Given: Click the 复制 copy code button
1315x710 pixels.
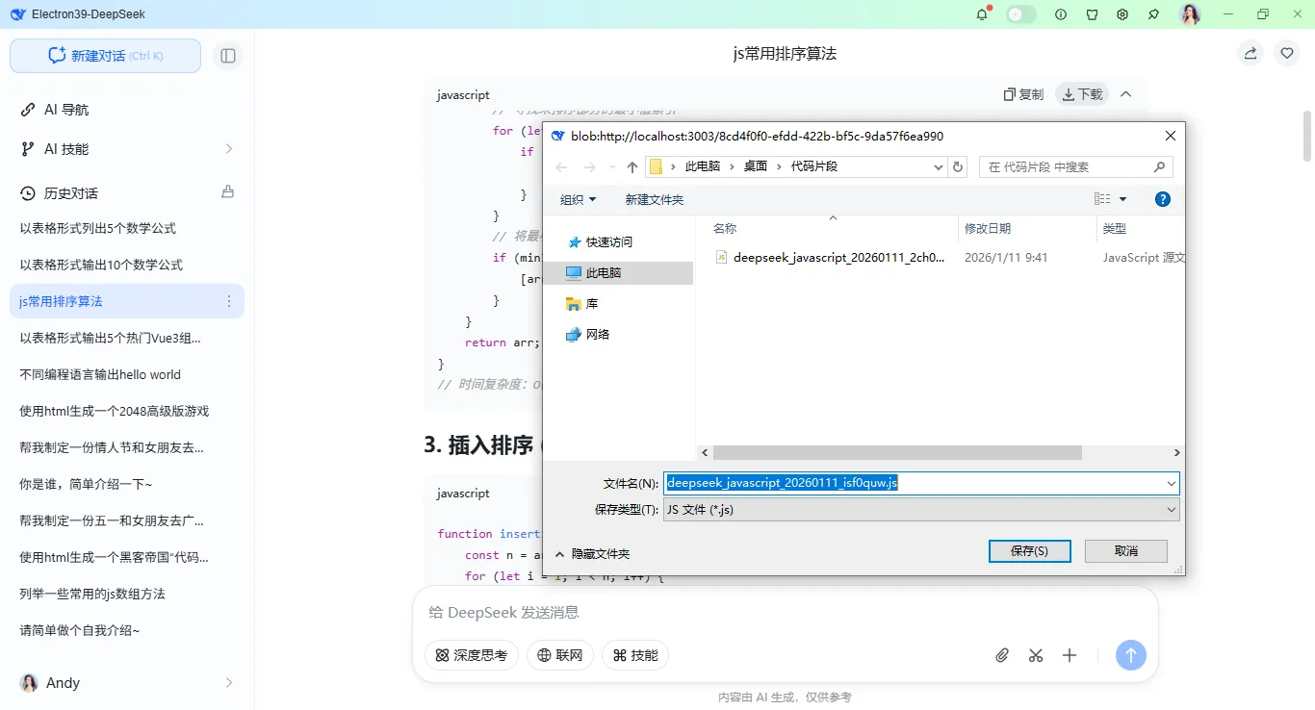Looking at the screenshot, I should click(1022, 94).
